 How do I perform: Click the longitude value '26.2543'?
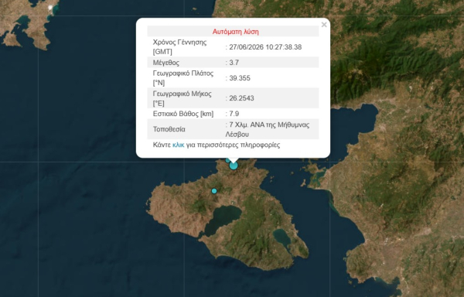pyautogui.click(x=241, y=98)
